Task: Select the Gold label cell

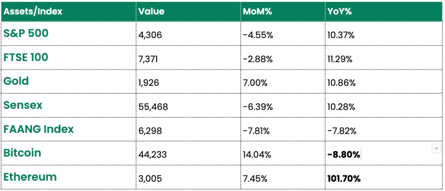Action: click(x=69, y=82)
